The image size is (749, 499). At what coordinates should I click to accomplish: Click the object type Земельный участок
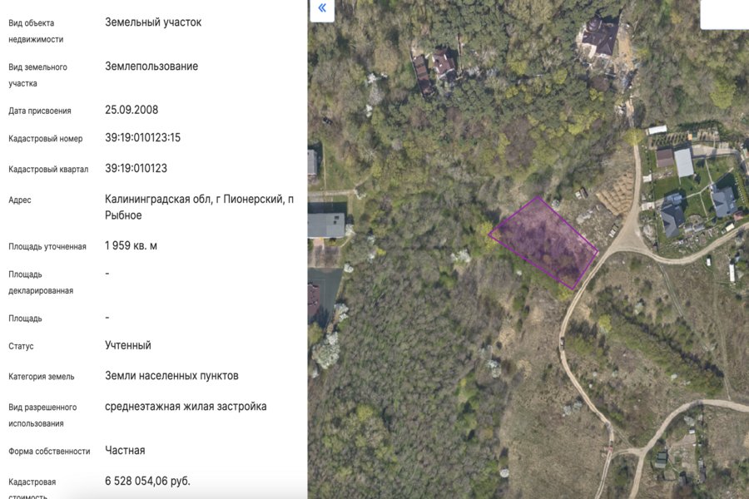[x=153, y=22]
